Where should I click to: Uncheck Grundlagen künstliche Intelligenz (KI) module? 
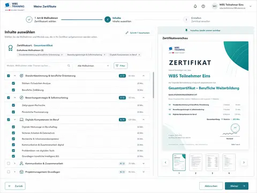point(13,156)
